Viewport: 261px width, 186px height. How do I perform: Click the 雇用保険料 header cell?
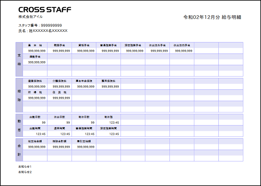[108, 81]
